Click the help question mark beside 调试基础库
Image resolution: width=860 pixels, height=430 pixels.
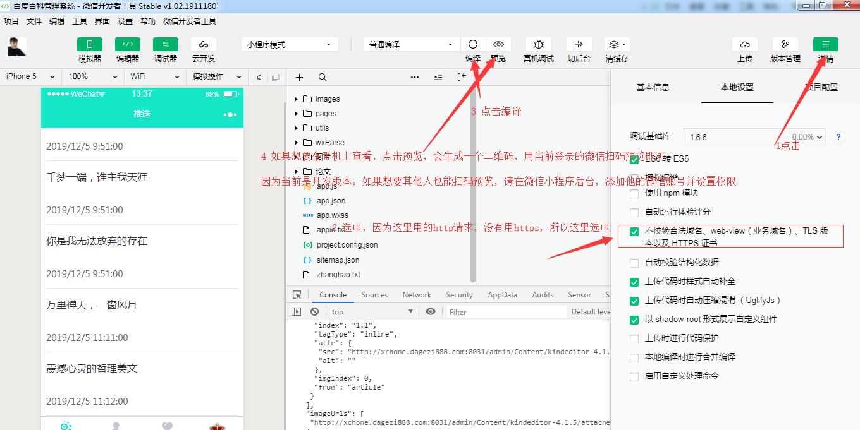coord(838,137)
